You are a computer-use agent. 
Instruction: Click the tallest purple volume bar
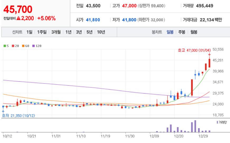tap(195, 126)
